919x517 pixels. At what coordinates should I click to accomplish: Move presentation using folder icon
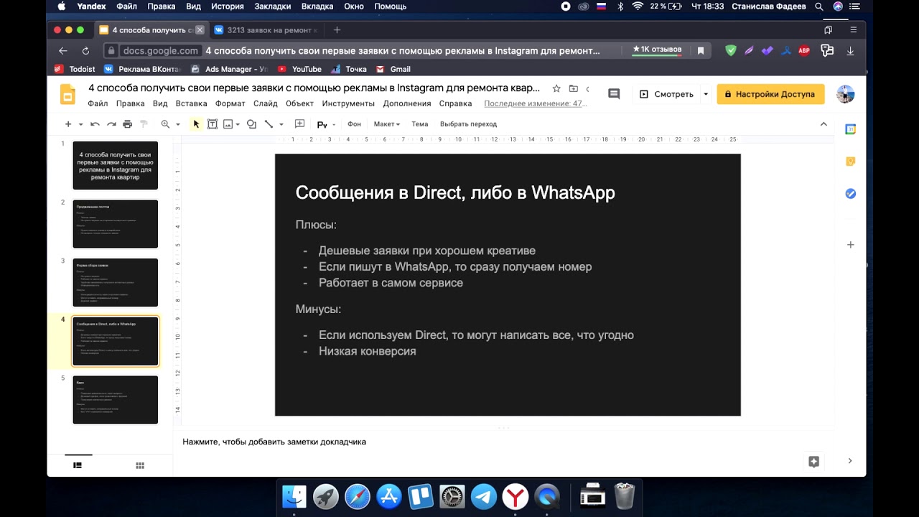pyautogui.click(x=573, y=88)
